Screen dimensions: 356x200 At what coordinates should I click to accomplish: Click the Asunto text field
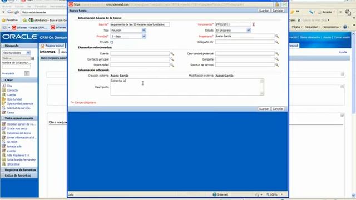(140, 24)
